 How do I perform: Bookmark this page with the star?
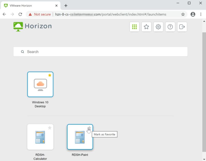pyautogui.click(x=183, y=14)
